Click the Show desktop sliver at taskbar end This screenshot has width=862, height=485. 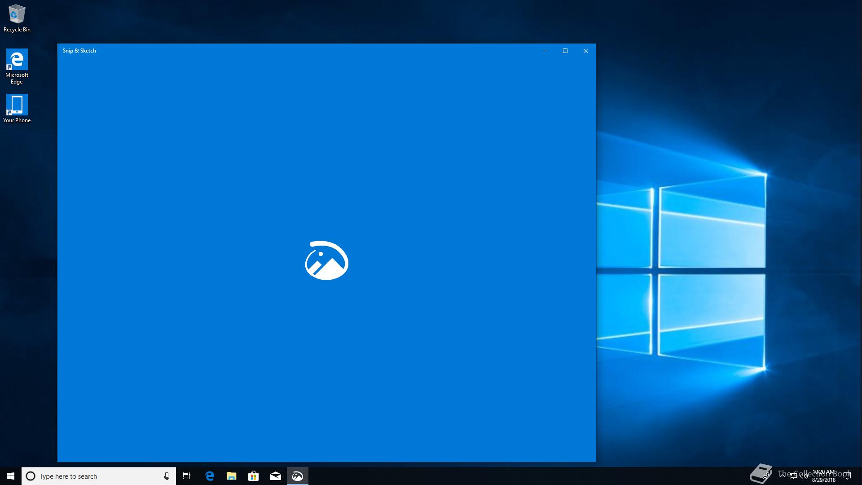[x=861, y=476]
